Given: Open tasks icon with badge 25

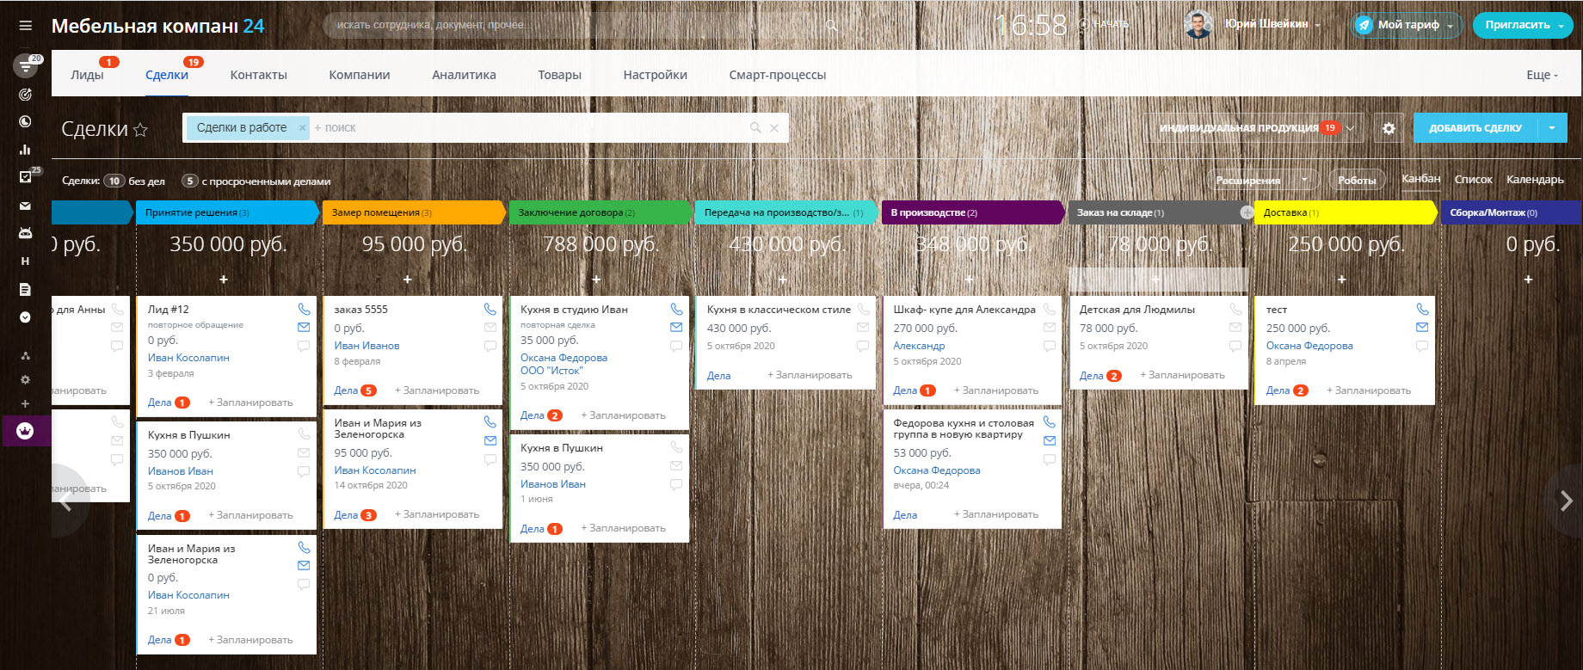Looking at the screenshot, I should pos(26,177).
